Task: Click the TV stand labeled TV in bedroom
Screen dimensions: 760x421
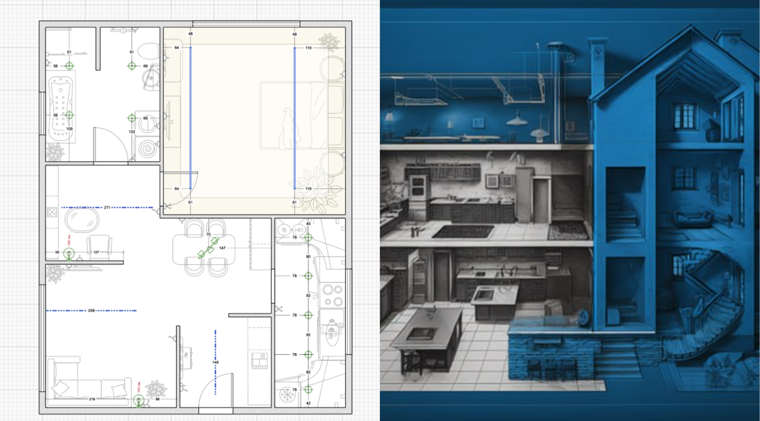Action: (x=172, y=121)
